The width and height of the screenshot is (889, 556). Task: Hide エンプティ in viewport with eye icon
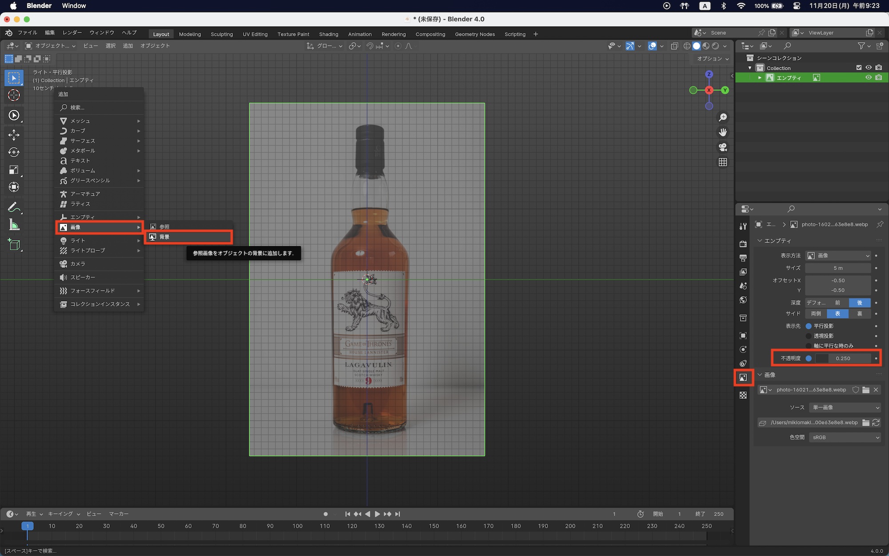(868, 78)
